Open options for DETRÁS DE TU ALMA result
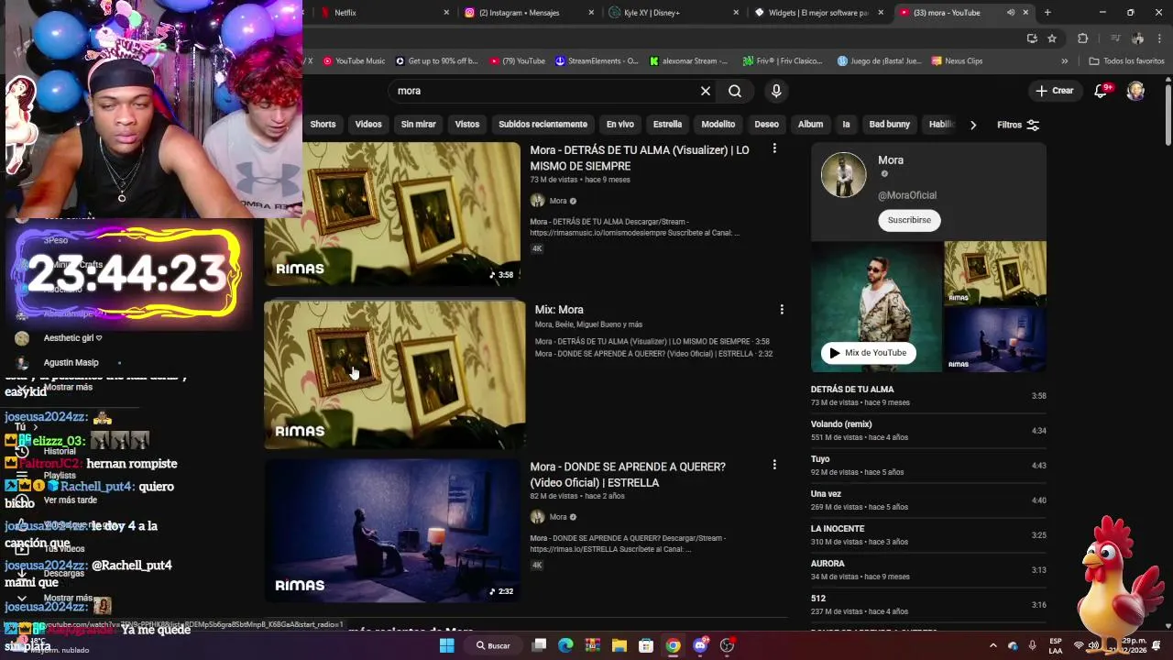 point(774,148)
